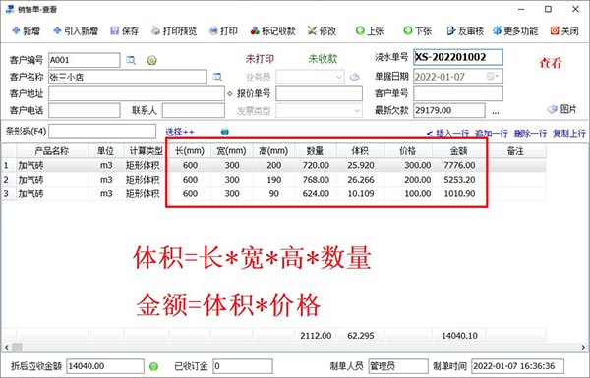Click the 流水单号 field XS-202201002

tap(458, 57)
